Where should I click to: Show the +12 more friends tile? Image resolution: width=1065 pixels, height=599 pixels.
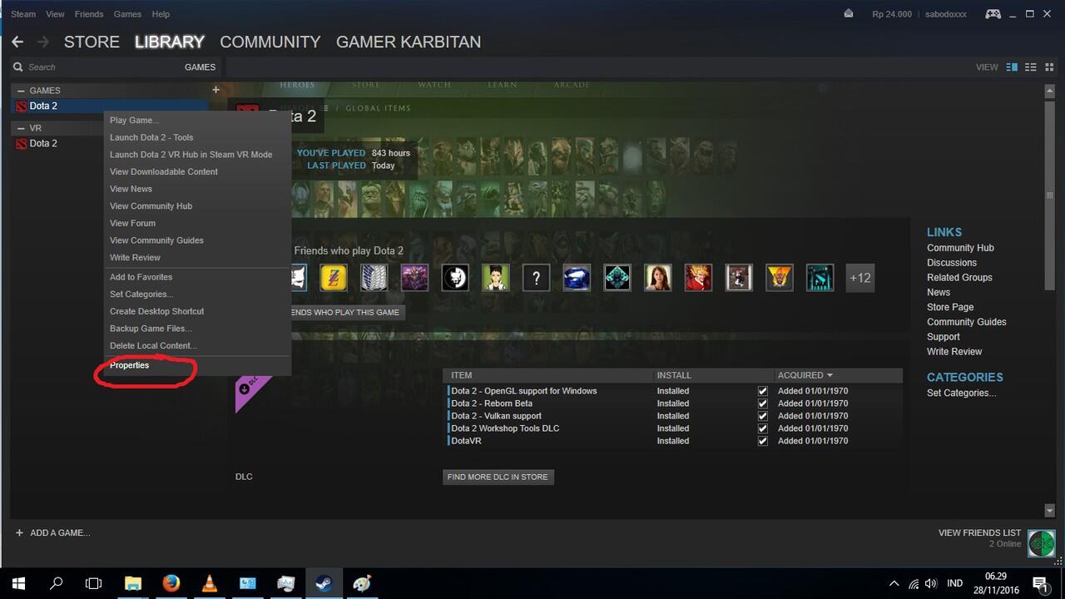860,278
